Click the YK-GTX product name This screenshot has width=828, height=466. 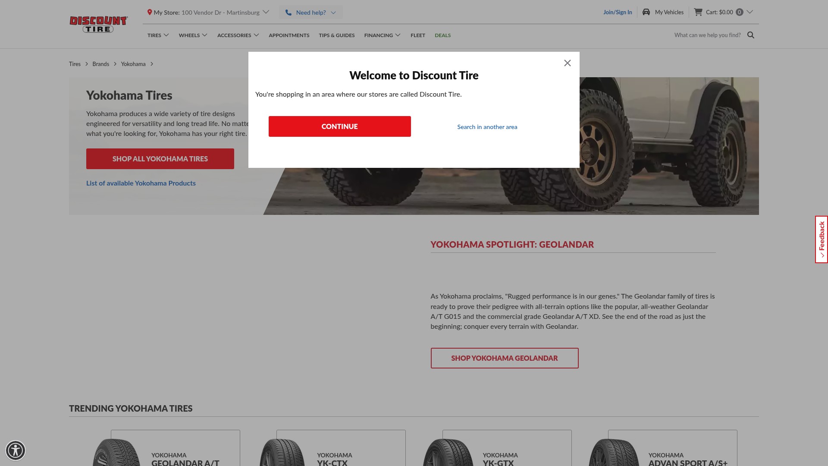tap(498, 462)
